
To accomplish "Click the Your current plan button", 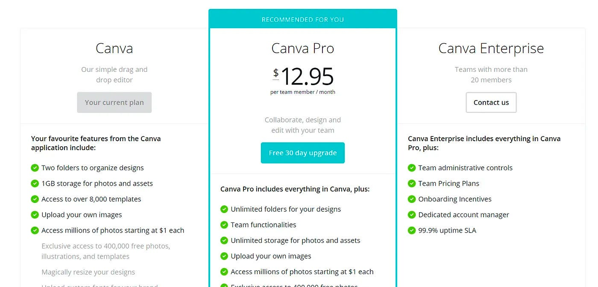I will coord(114,103).
